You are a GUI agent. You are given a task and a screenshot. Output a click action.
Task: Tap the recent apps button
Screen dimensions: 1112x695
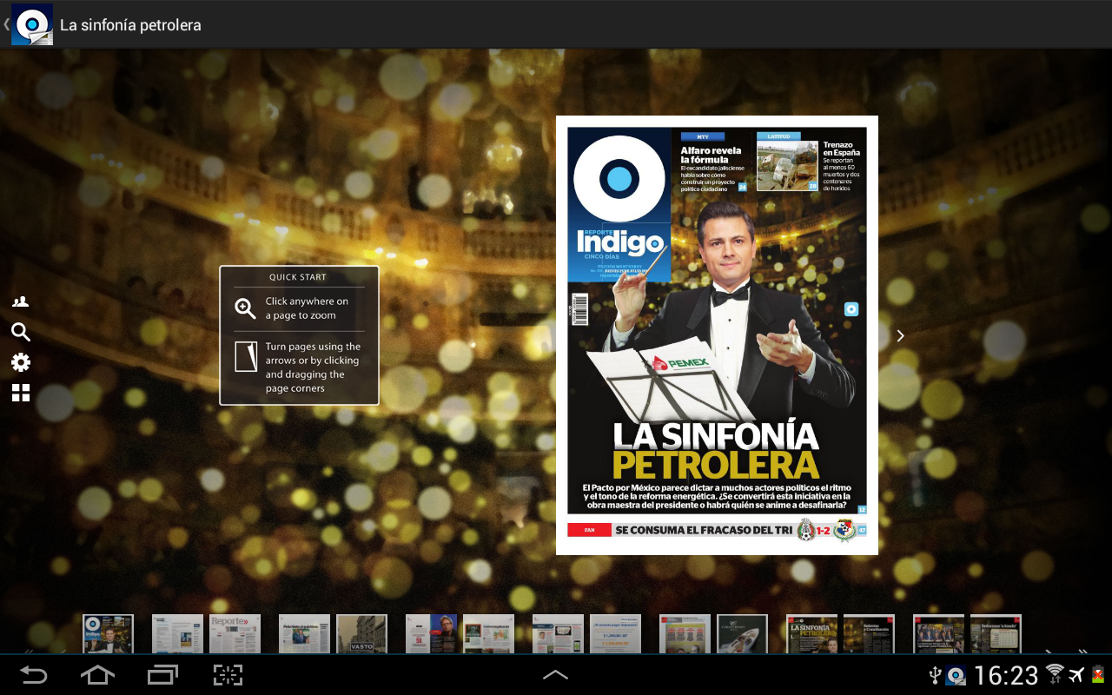click(x=162, y=675)
